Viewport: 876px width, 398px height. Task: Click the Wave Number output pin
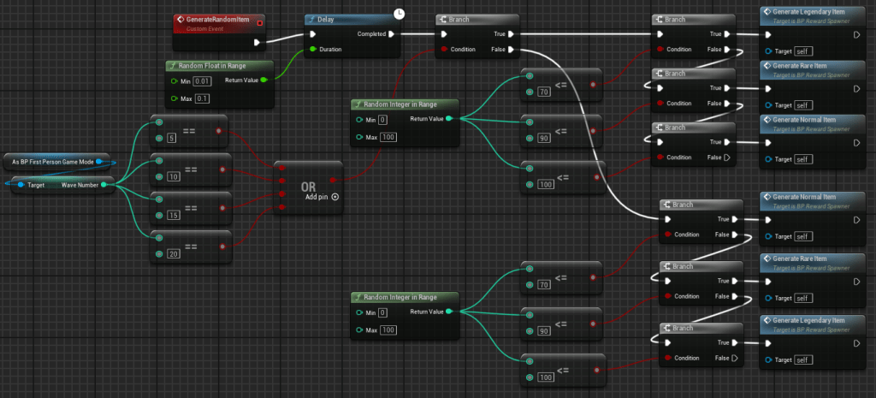(104, 184)
